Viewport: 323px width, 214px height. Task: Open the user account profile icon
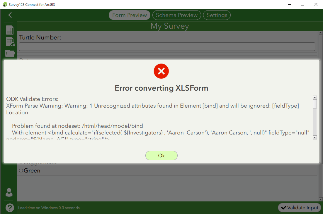(9, 192)
